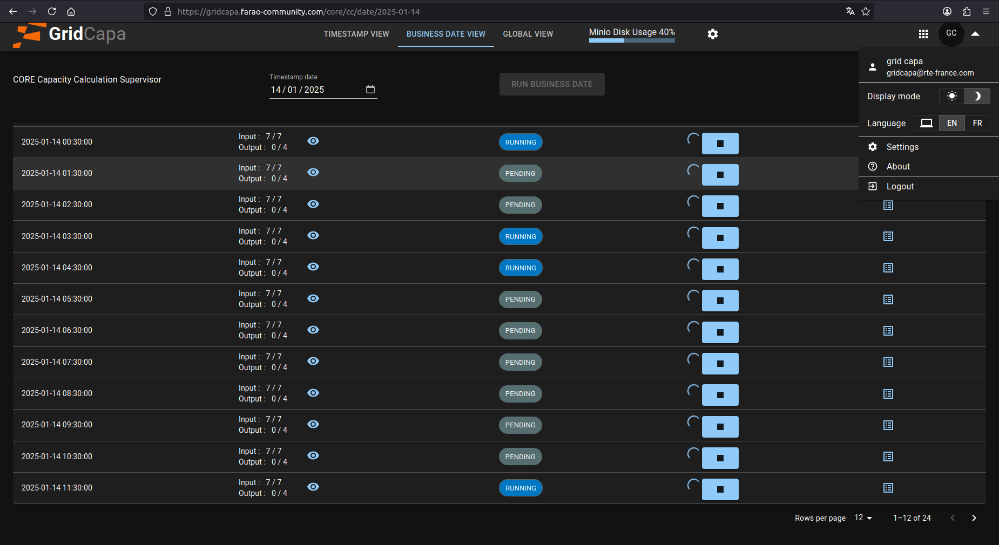Expand the rows per page dropdown
Image resolution: width=999 pixels, height=545 pixels.
click(863, 518)
